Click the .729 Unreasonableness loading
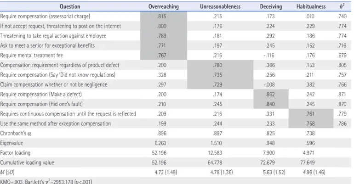This screenshot has width=354, height=184. (x=217, y=84)
